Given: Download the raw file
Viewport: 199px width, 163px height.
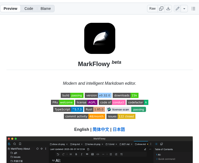Looking at the screenshot, I should pos(168,9).
